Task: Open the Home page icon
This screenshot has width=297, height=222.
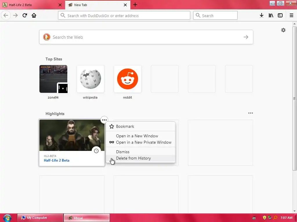Action: 34,15
